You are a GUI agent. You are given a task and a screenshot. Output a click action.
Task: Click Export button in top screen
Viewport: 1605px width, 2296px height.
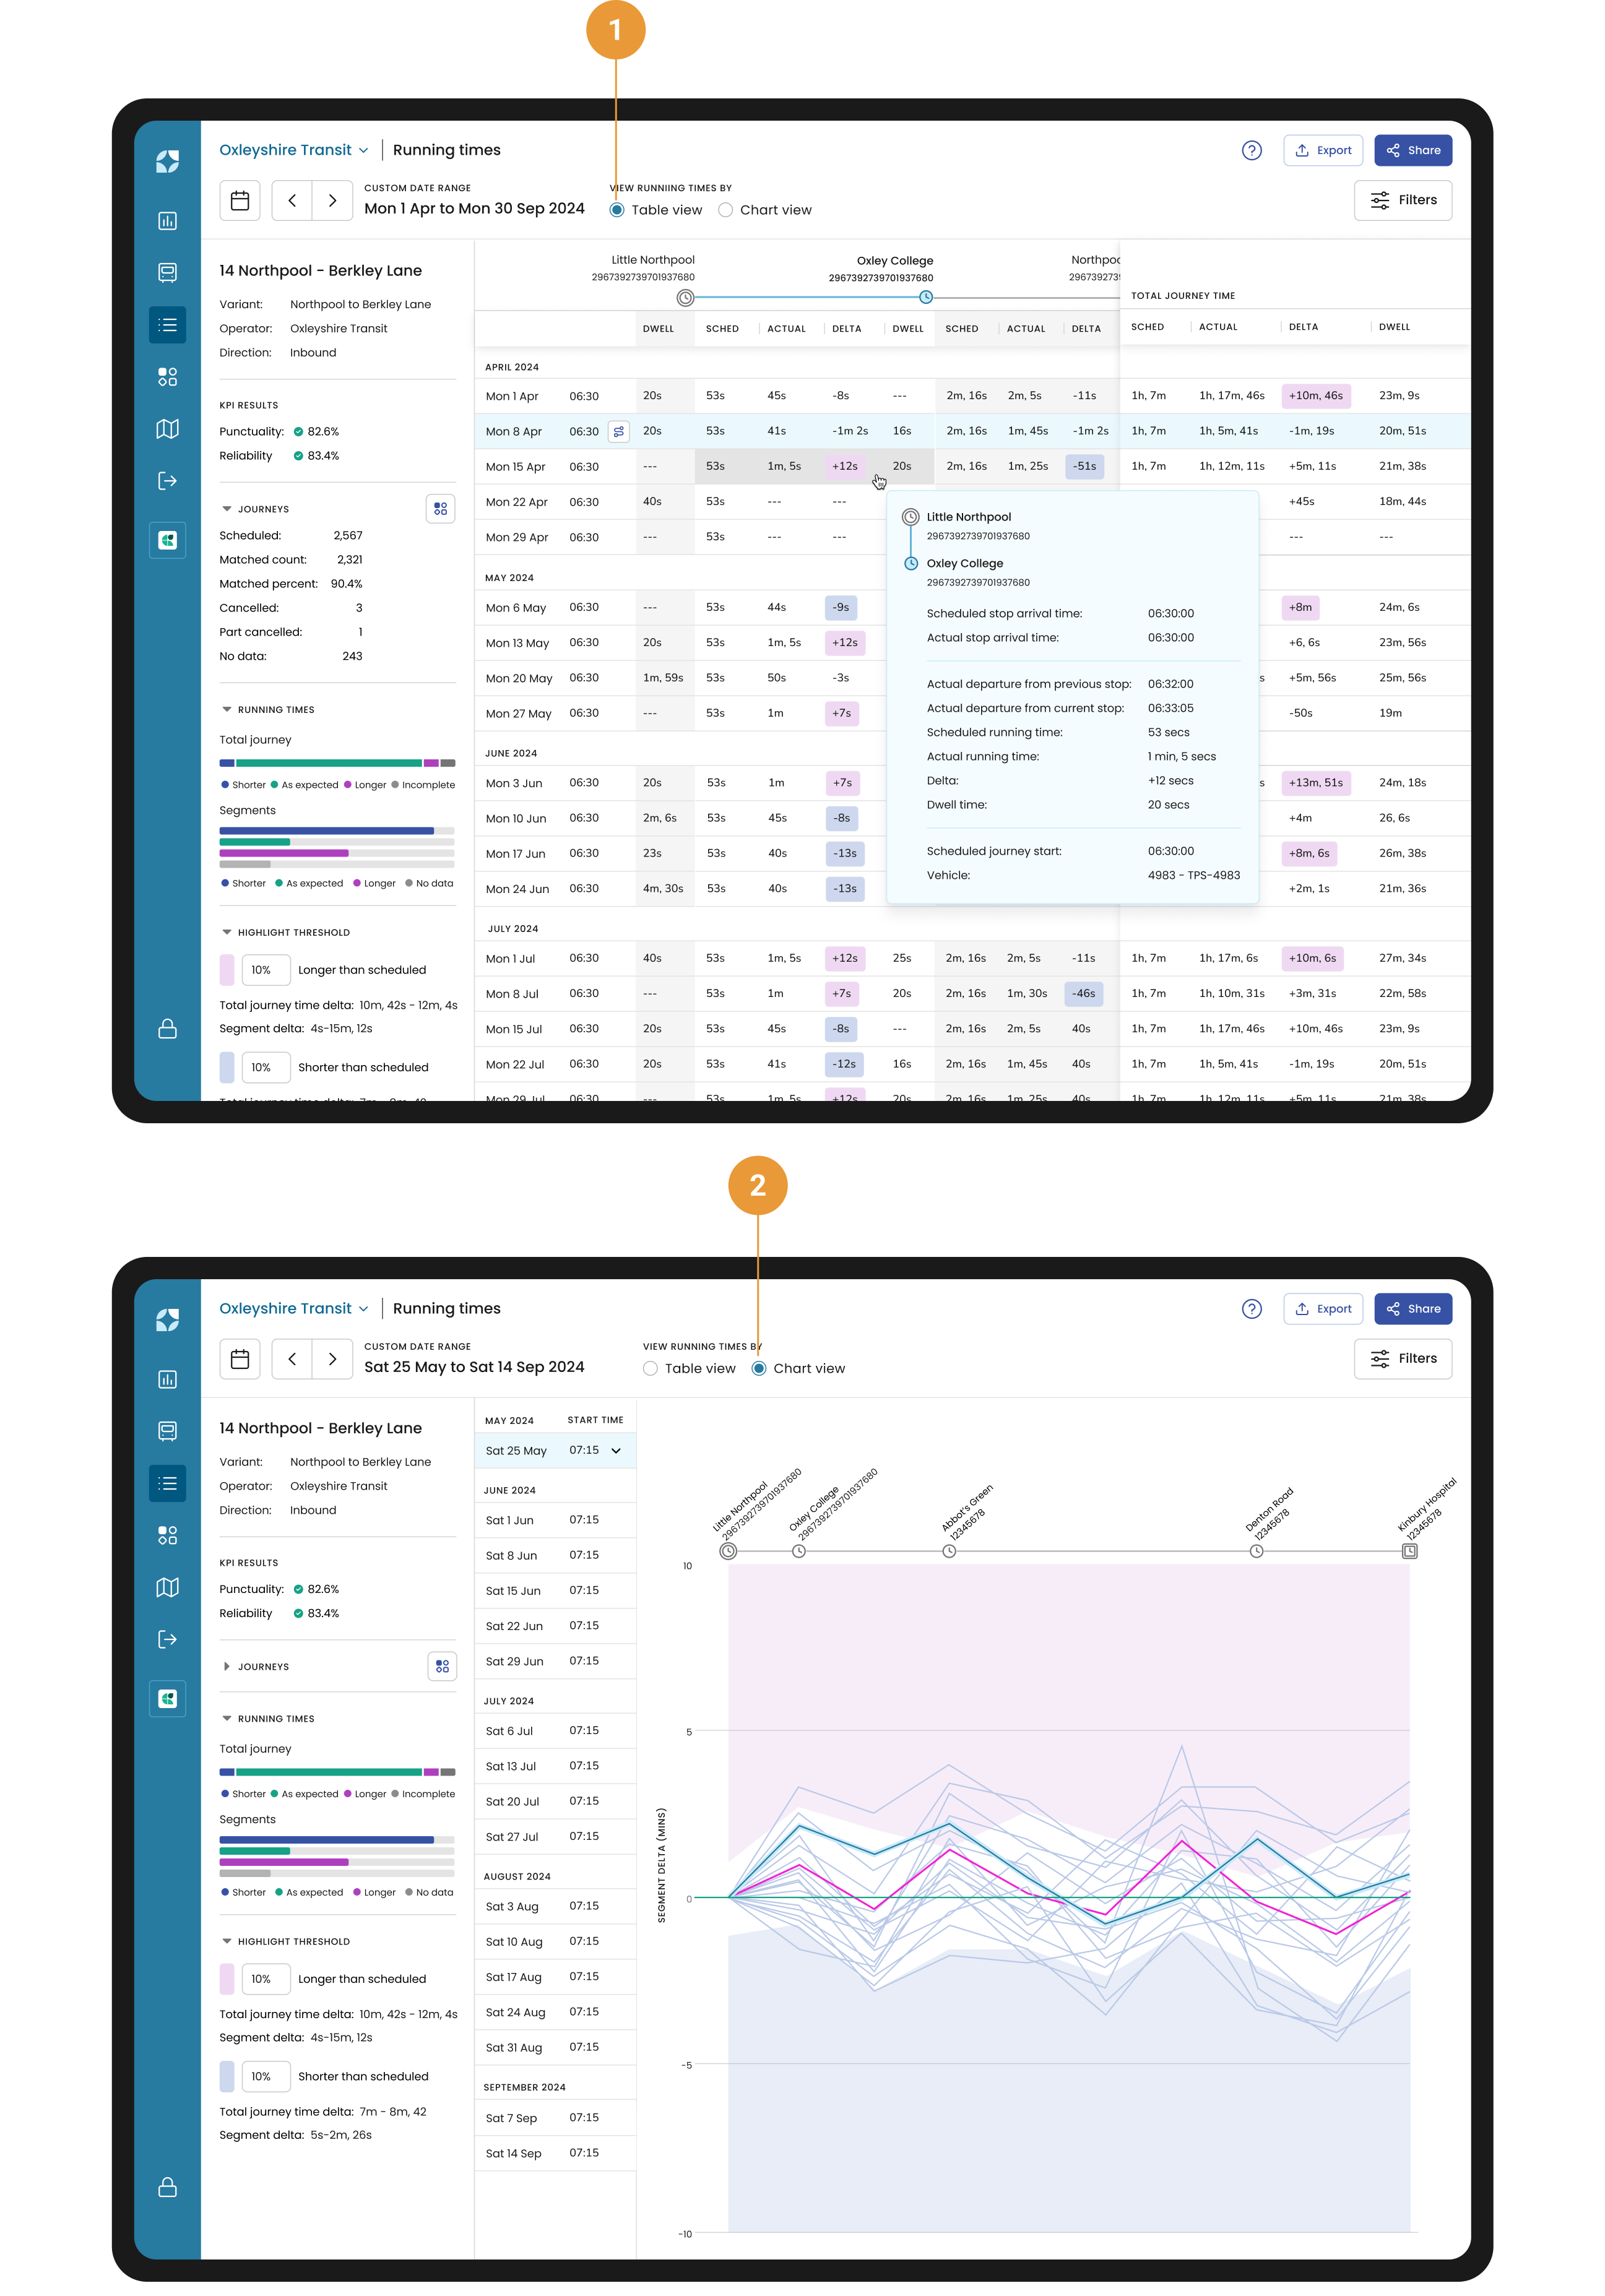point(1323,151)
